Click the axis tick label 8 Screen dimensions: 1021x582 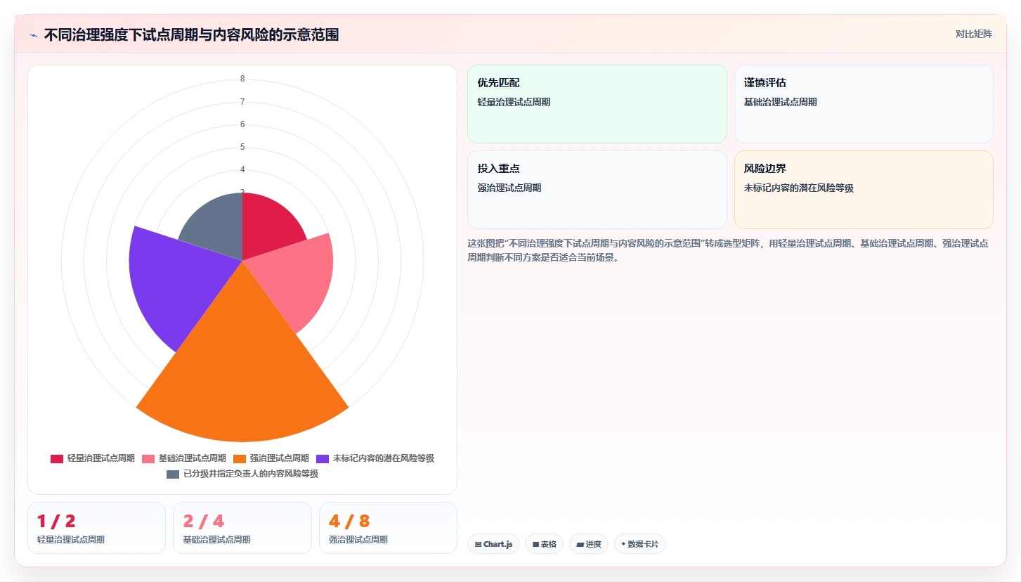[242, 79]
